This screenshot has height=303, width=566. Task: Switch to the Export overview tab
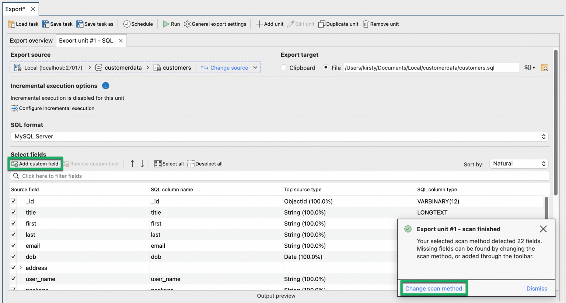pos(31,41)
